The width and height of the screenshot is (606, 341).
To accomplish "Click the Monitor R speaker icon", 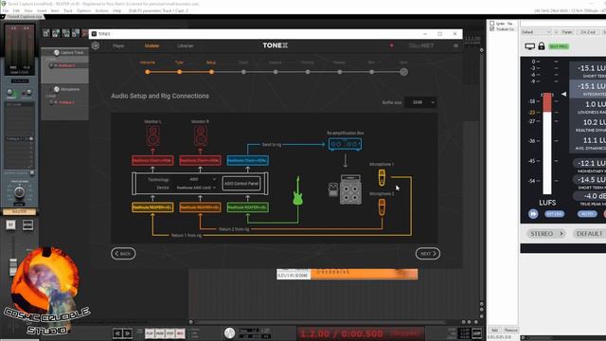I will (200, 136).
